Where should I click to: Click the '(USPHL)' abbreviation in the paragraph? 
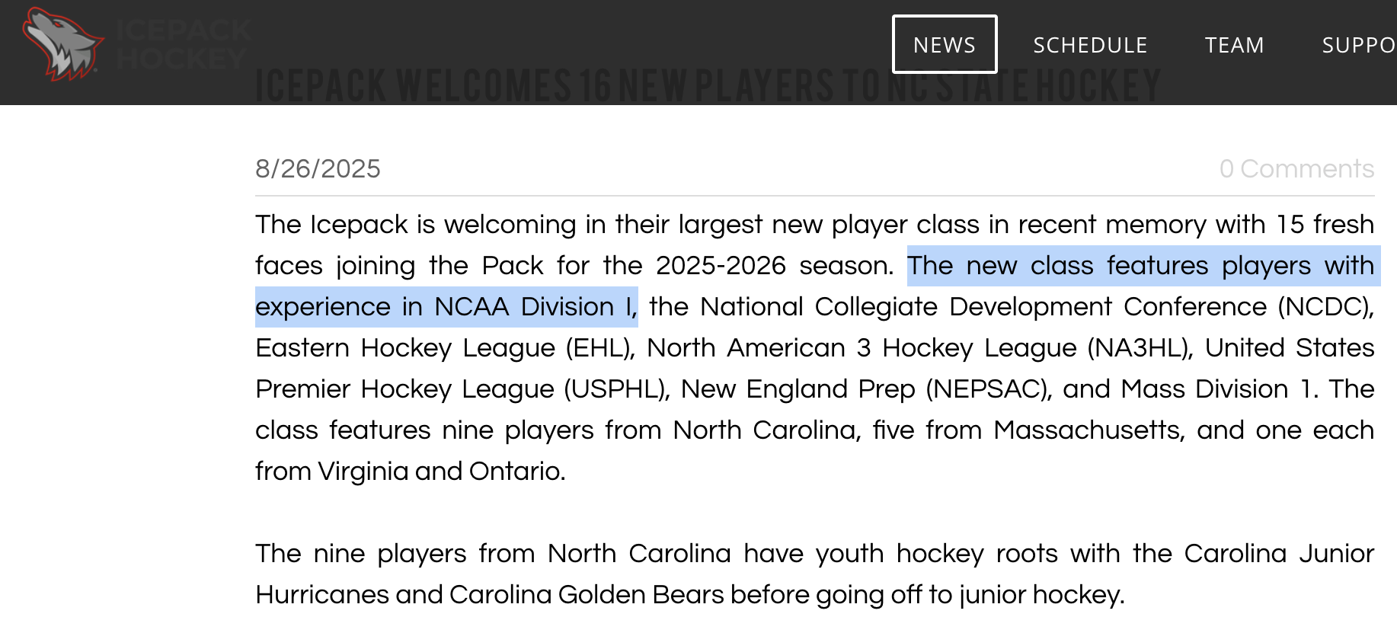point(616,389)
